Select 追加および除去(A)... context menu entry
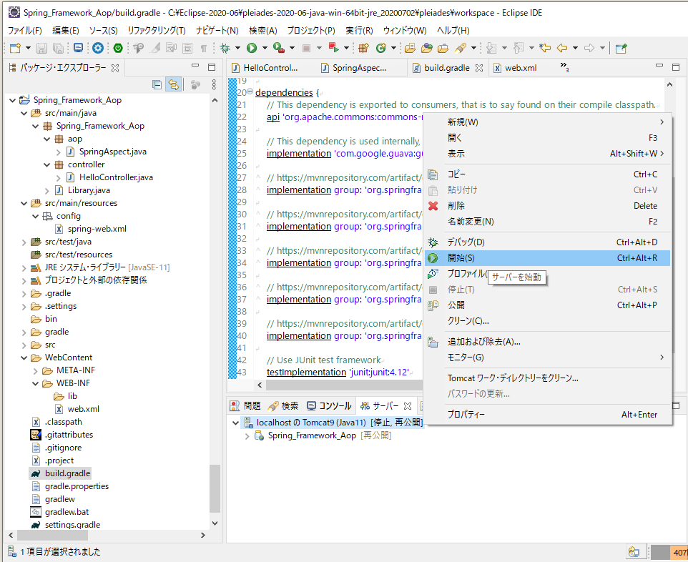This screenshot has height=562, width=688. click(x=547, y=342)
